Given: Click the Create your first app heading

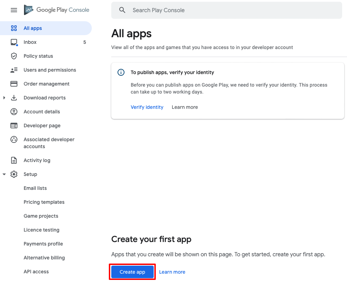Looking at the screenshot, I should 151,239.
